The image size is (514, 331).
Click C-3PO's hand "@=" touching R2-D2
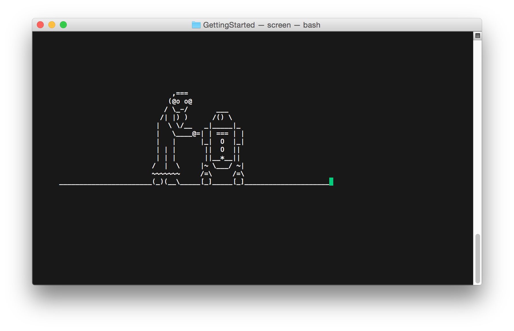(196, 134)
